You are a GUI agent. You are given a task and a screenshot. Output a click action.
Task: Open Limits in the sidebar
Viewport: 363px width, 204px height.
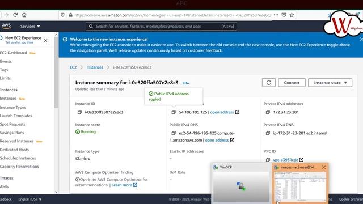point(5,78)
